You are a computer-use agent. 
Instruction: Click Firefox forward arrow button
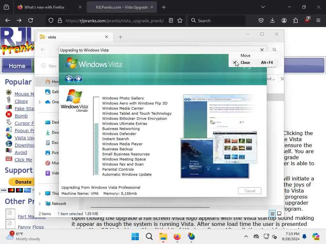point(19,20)
